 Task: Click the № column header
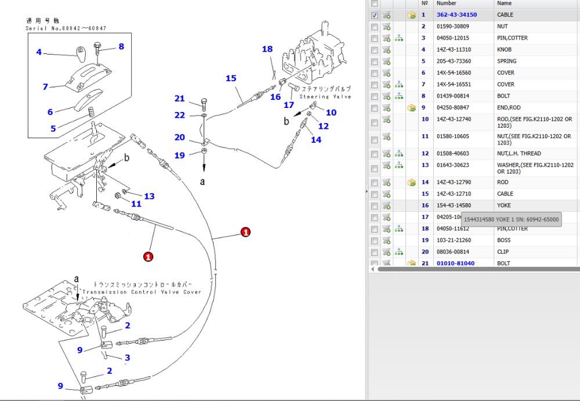coord(425,3)
